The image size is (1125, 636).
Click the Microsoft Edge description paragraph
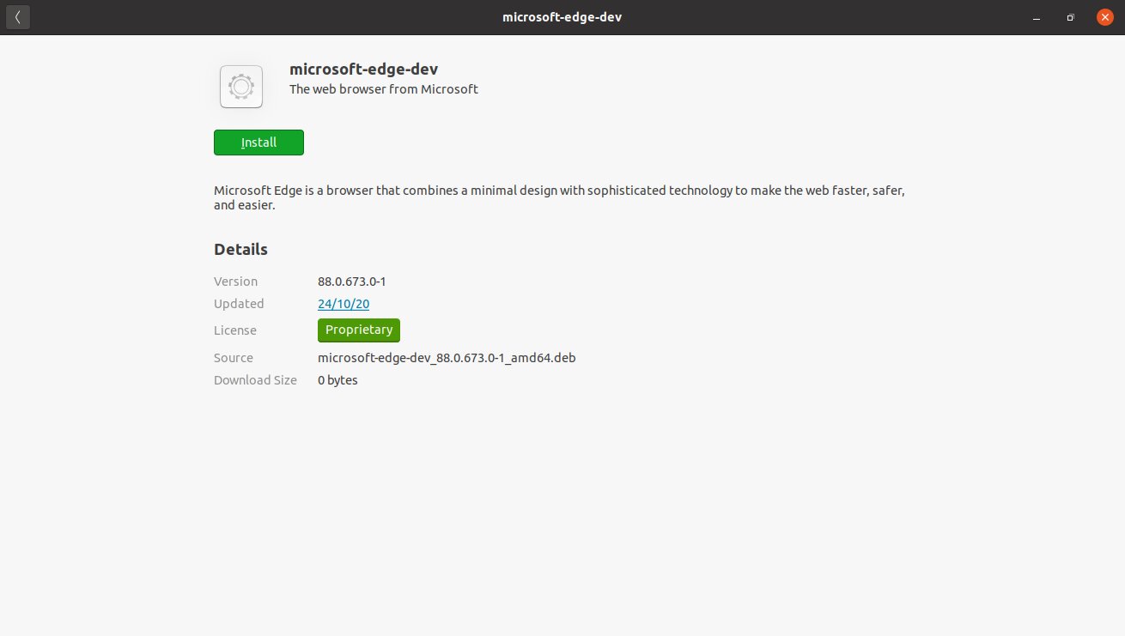pyautogui.click(x=559, y=198)
